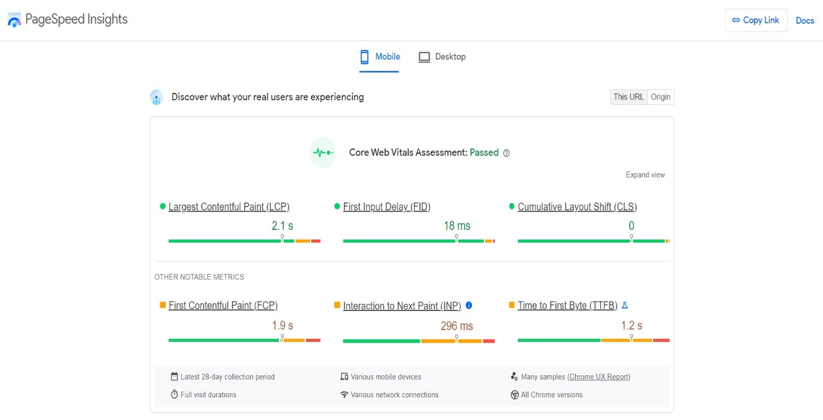Open the Core Web Vitals Assessment help icon
This screenshot has width=823, height=420.
click(507, 153)
